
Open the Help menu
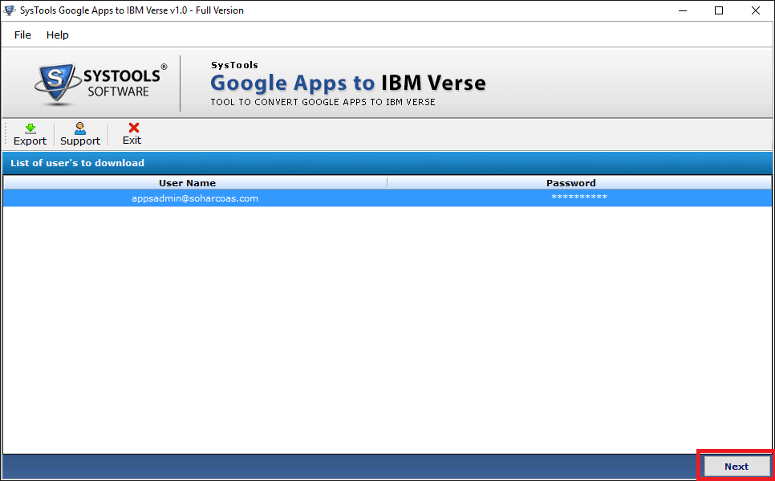(x=57, y=35)
